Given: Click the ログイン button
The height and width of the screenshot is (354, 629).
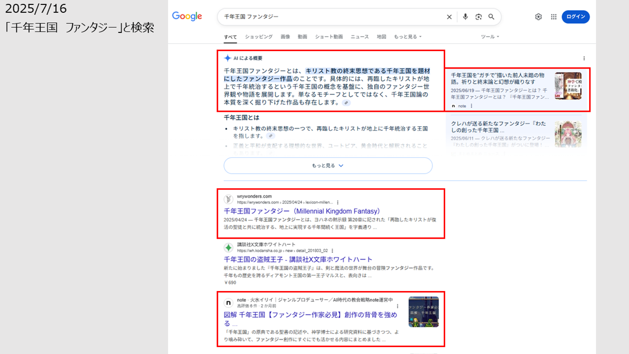Looking at the screenshot, I should (x=576, y=17).
